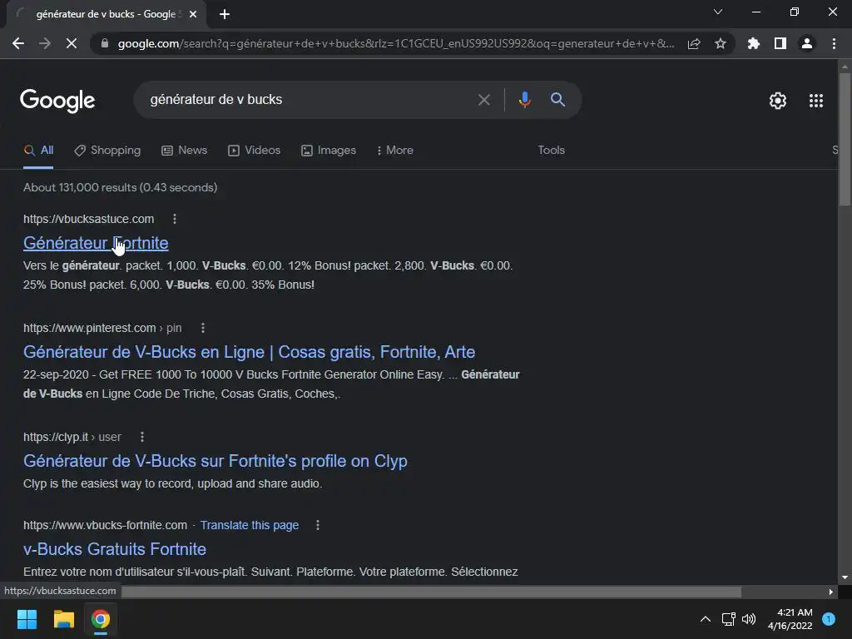The image size is (852, 639).
Task: Open the v-Bucks Gratuits Fortnite result
Action: click(x=115, y=549)
